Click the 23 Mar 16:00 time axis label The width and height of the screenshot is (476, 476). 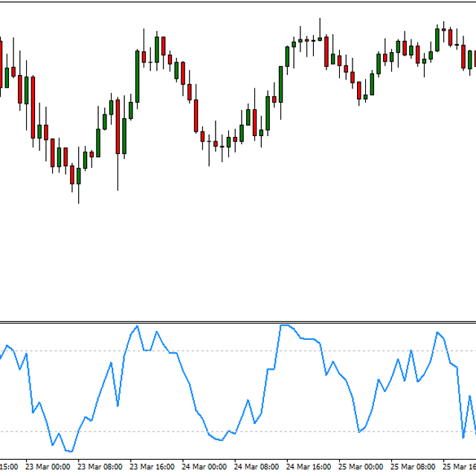coord(152,467)
